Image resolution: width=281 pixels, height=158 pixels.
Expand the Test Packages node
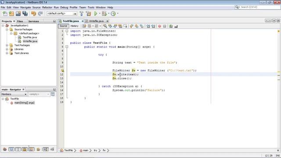pos(7,45)
